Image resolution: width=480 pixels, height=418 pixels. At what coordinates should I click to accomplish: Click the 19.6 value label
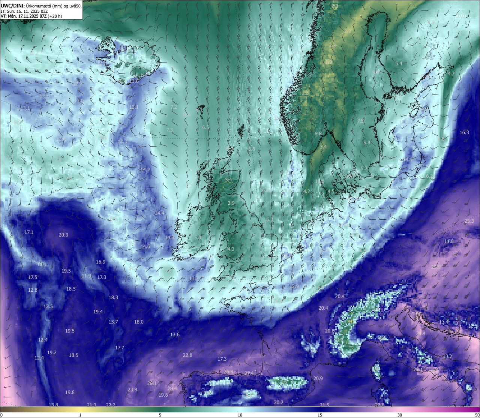coord(163,395)
